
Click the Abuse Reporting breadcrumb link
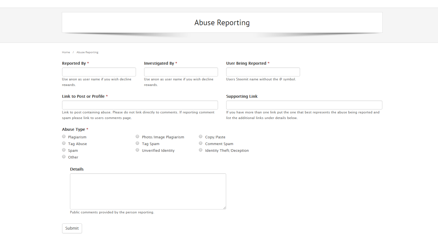click(x=87, y=52)
